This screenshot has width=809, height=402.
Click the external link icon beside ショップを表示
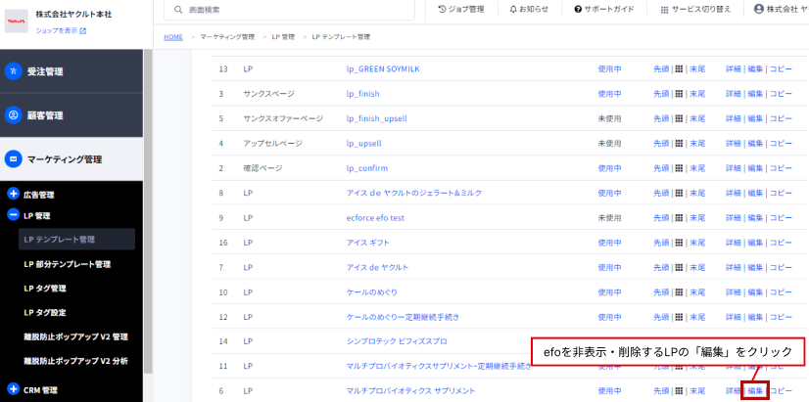click(83, 31)
